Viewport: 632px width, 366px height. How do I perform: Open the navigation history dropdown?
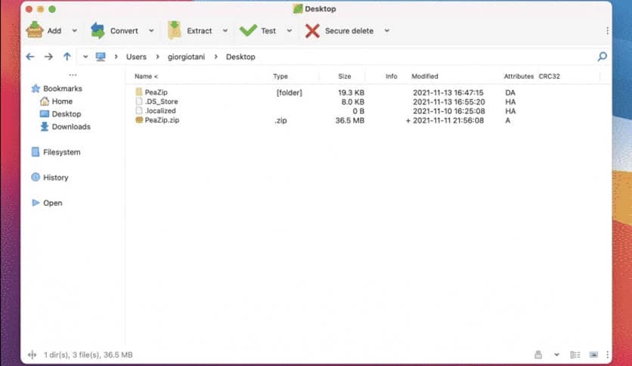(x=85, y=57)
